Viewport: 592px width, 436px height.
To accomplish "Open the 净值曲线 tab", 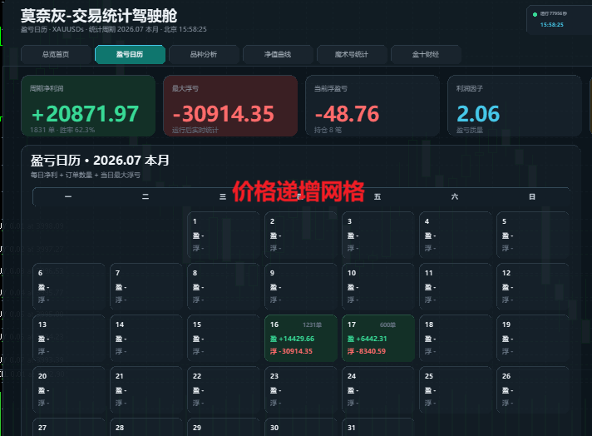I will 278,54.
